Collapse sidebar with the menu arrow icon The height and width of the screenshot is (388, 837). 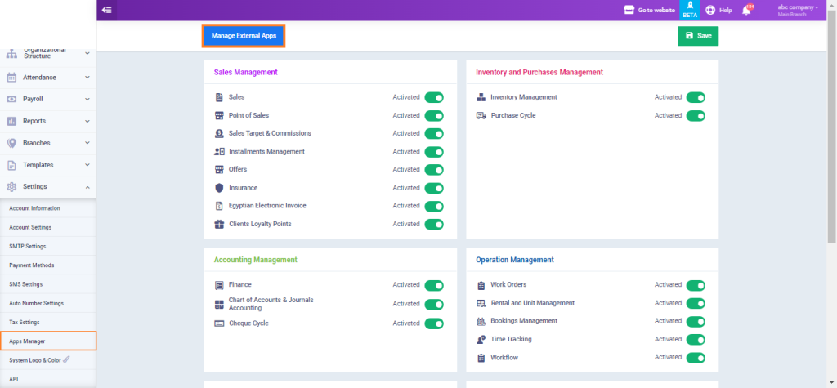click(107, 10)
